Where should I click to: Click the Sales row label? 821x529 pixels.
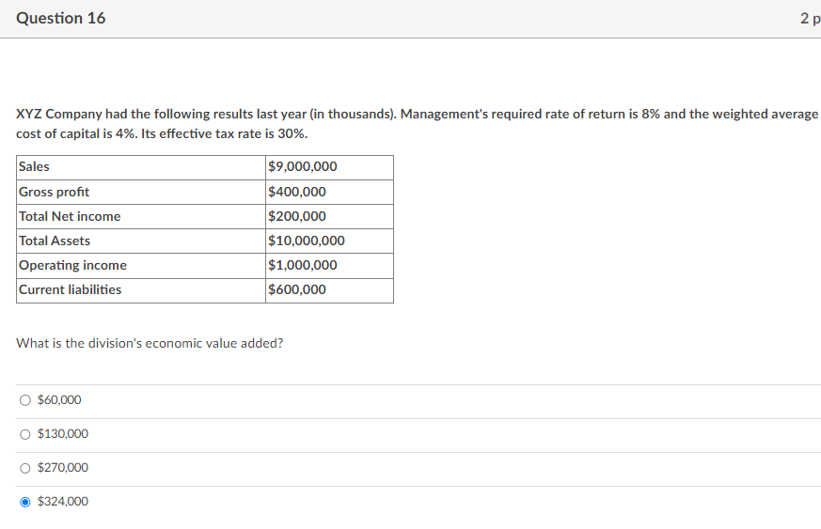click(x=34, y=166)
